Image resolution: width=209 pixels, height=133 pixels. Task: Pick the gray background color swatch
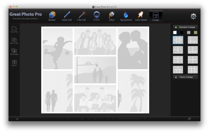pyautogui.click(x=189, y=33)
